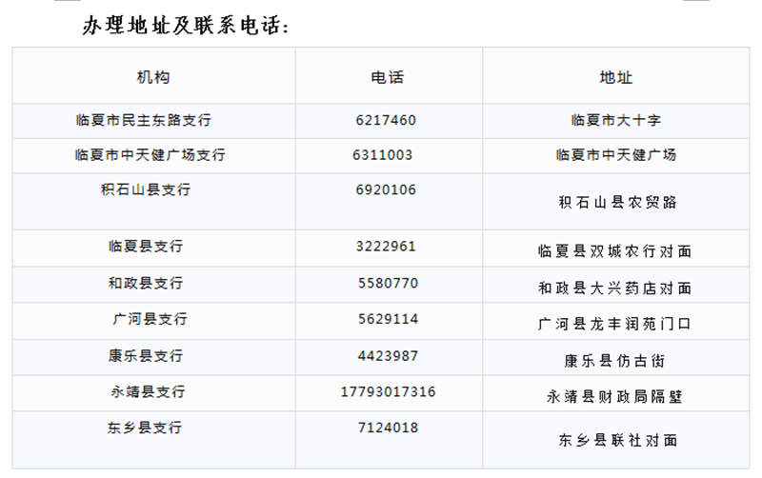The height and width of the screenshot is (478, 762).
Task: Select the 电话 column header
Action: tap(388, 77)
